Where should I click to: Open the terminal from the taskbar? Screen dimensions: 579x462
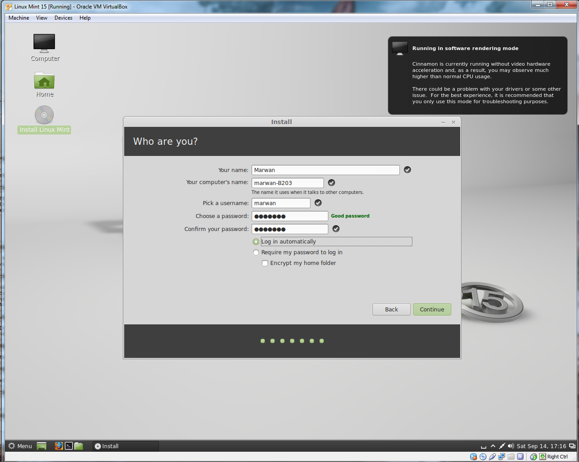coord(68,446)
